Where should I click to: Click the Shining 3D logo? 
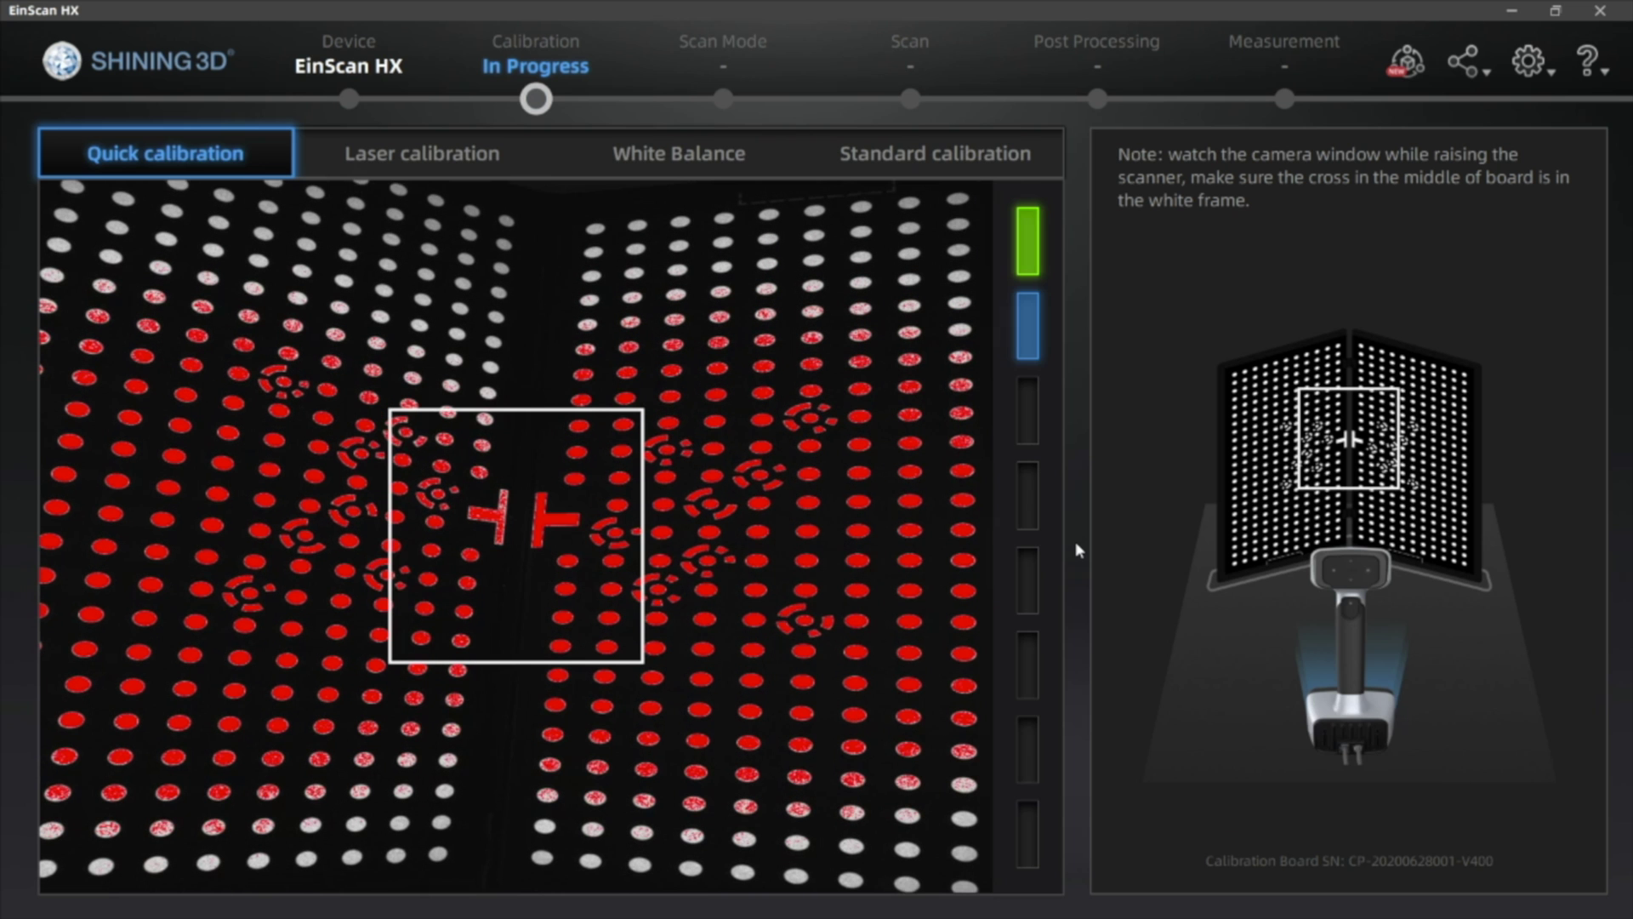pyautogui.click(x=138, y=61)
